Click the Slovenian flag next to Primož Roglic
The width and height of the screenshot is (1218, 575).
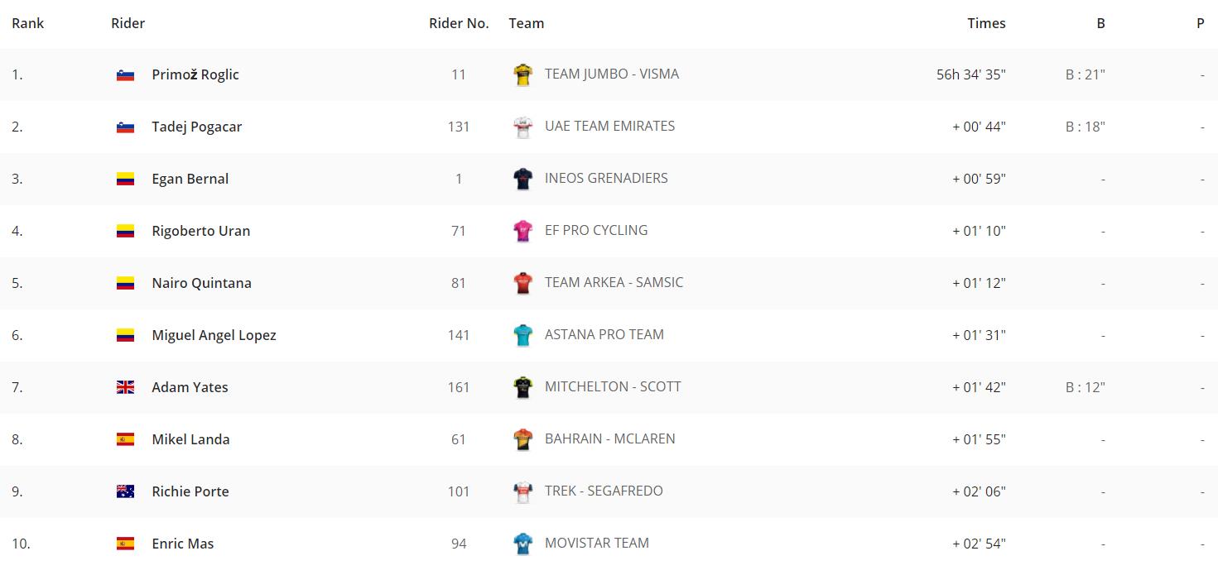point(125,74)
